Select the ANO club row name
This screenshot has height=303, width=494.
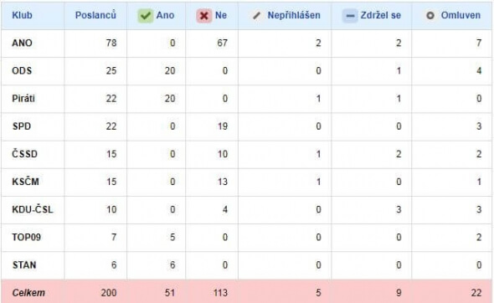point(22,43)
